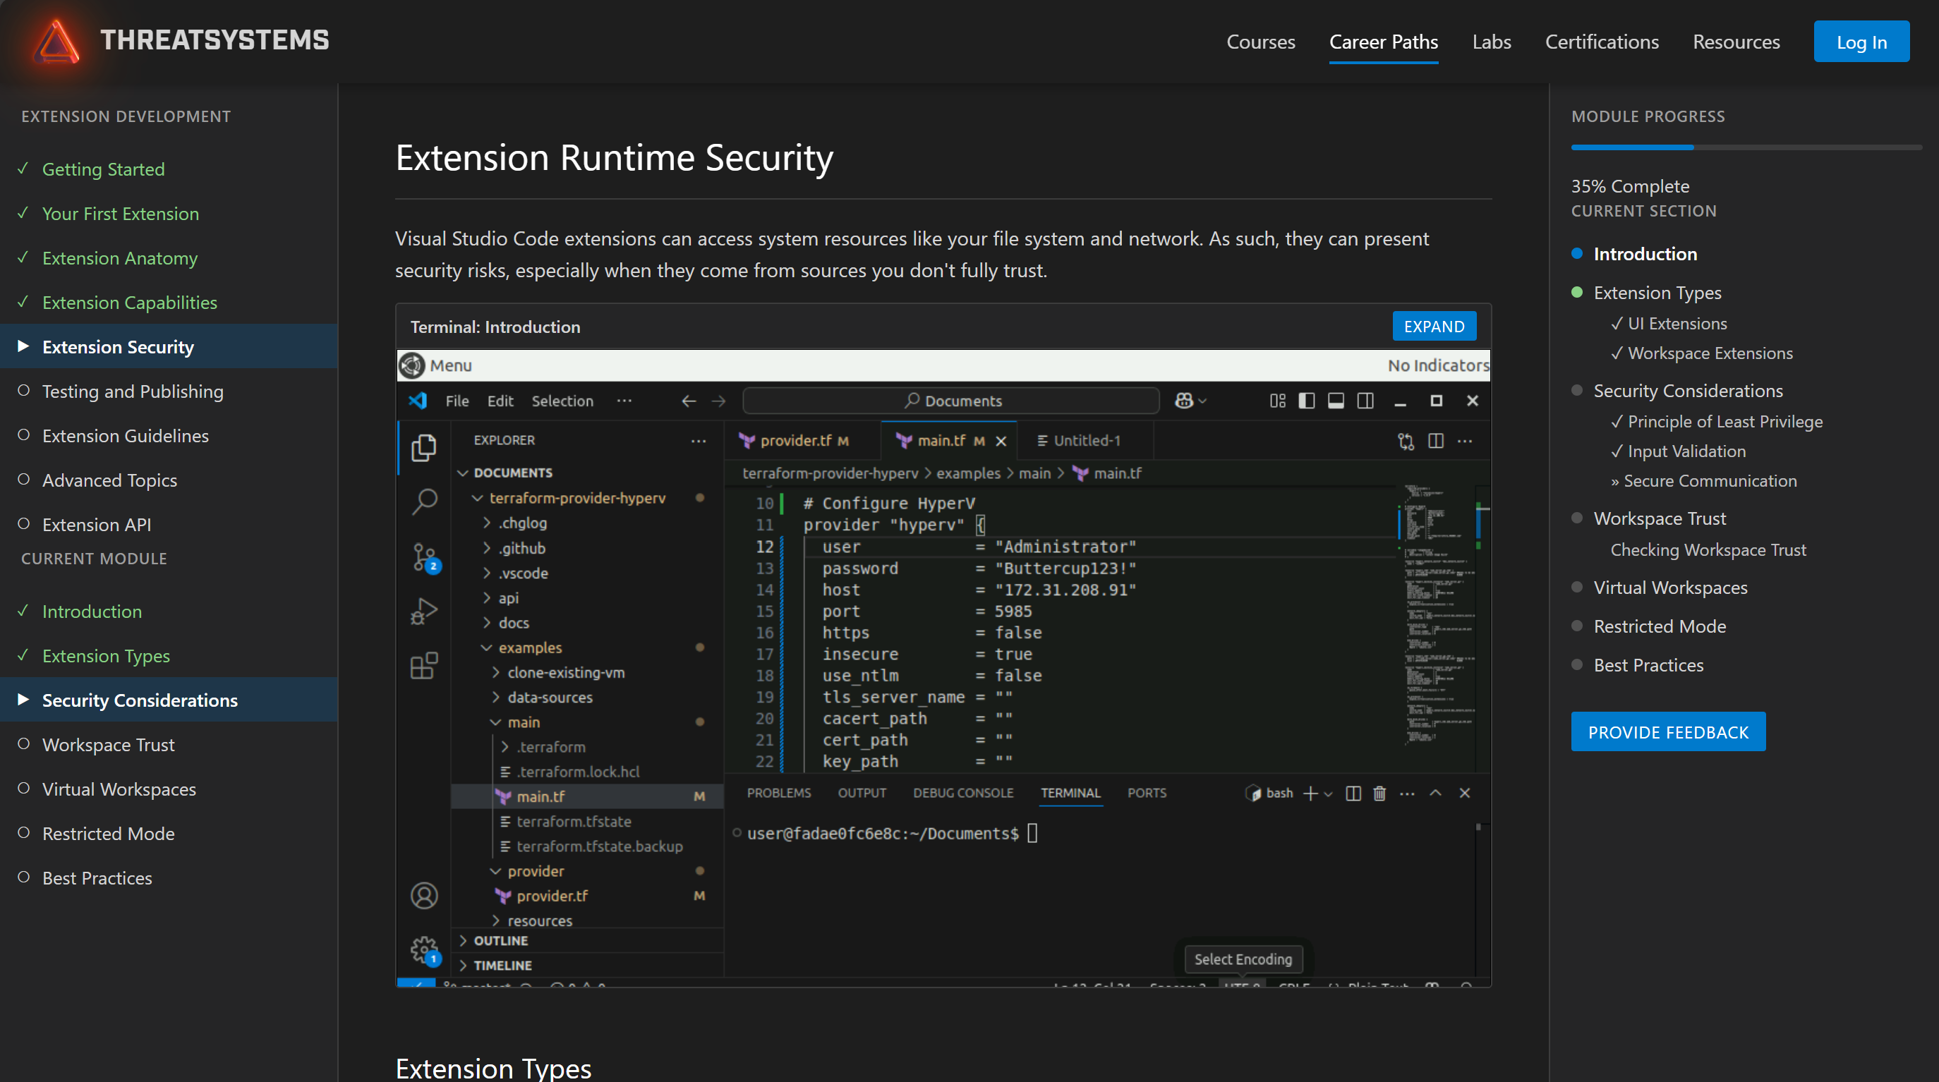Screen dimensions: 1939x1082
Task: Click the Log In button
Action: (1861, 42)
